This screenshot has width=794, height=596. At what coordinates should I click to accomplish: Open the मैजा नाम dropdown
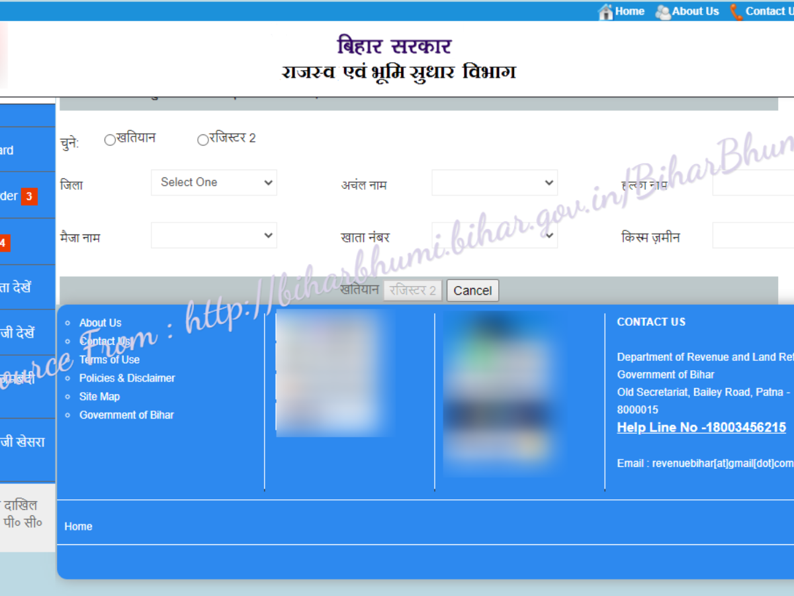(x=214, y=235)
